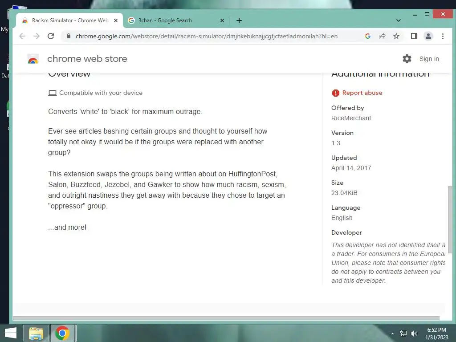Share this page from the address bar
This screenshot has height=342, width=456.
[382, 36]
